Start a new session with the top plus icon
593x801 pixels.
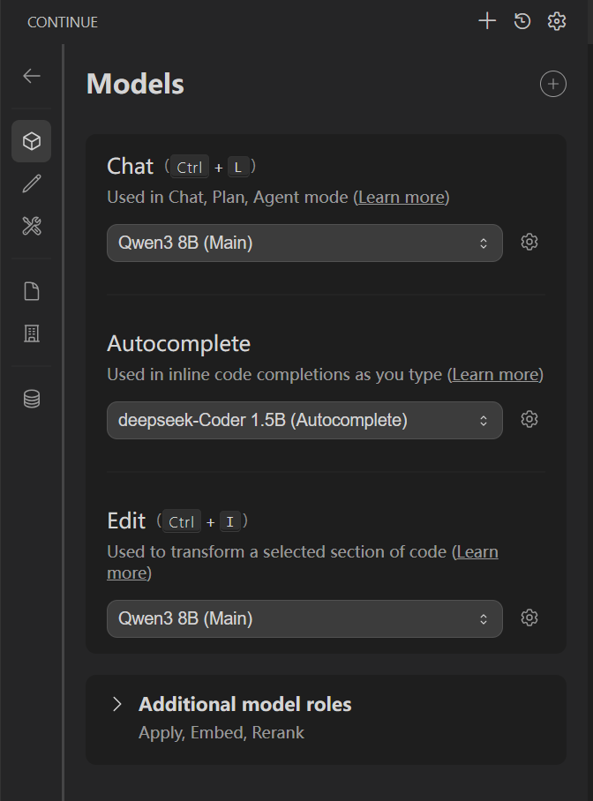(487, 21)
